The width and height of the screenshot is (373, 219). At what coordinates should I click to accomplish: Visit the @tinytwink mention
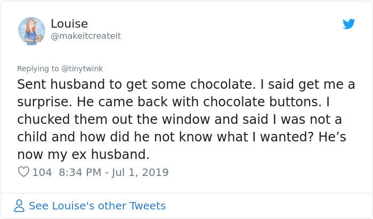click(x=82, y=69)
